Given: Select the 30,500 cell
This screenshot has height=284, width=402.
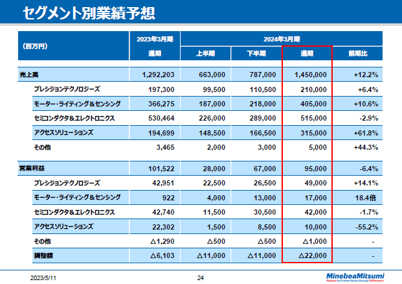Looking at the screenshot, I should tap(265, 213).
